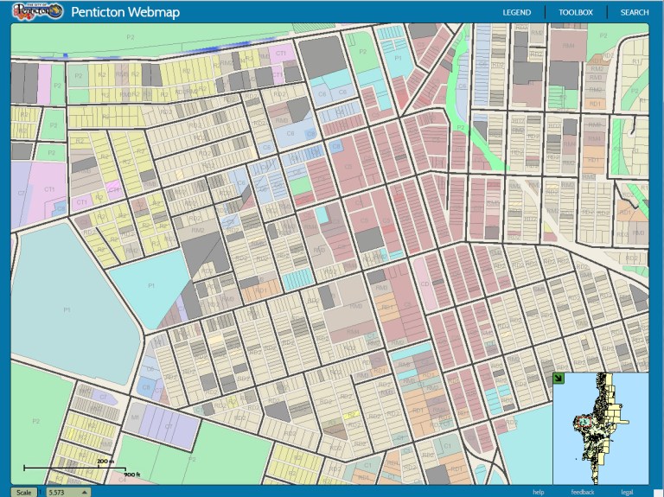Image resolution: width=664 pixels, height=497 pixels.
Task: Open the TOOLBOX menu
Action: [576, 12]
